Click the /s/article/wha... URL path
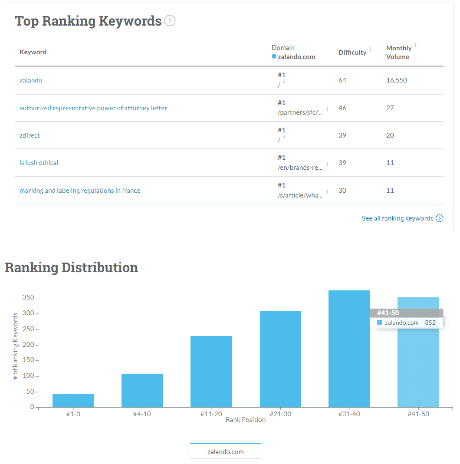 pos(300,195)
